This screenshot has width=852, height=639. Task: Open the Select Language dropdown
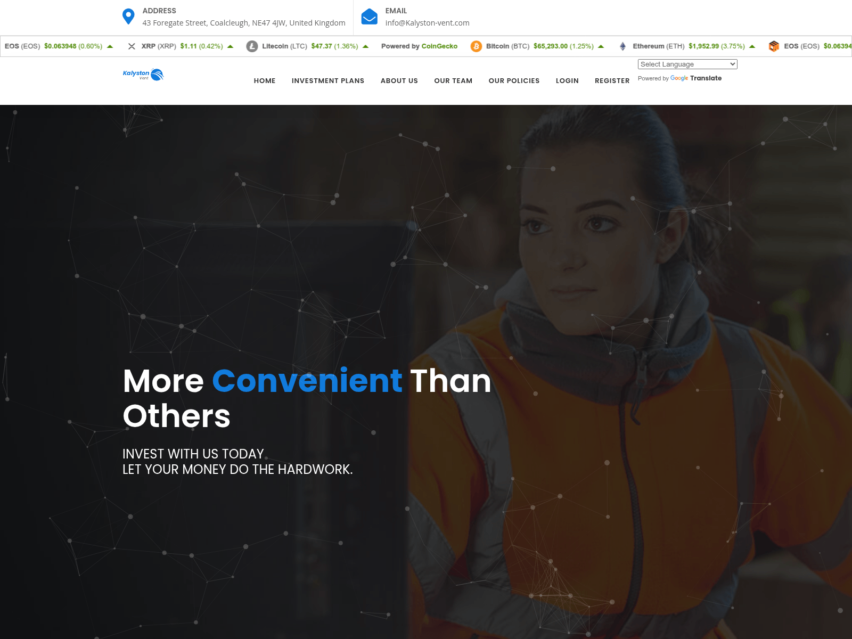click(687, 64)
